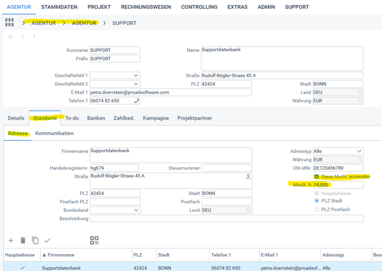Switch to the Banken tab
Image resolution: width=382 pixels, height=271 pixels.
point(96,118)
